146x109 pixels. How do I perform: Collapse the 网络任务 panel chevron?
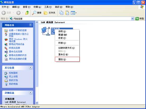click(30, 25)
